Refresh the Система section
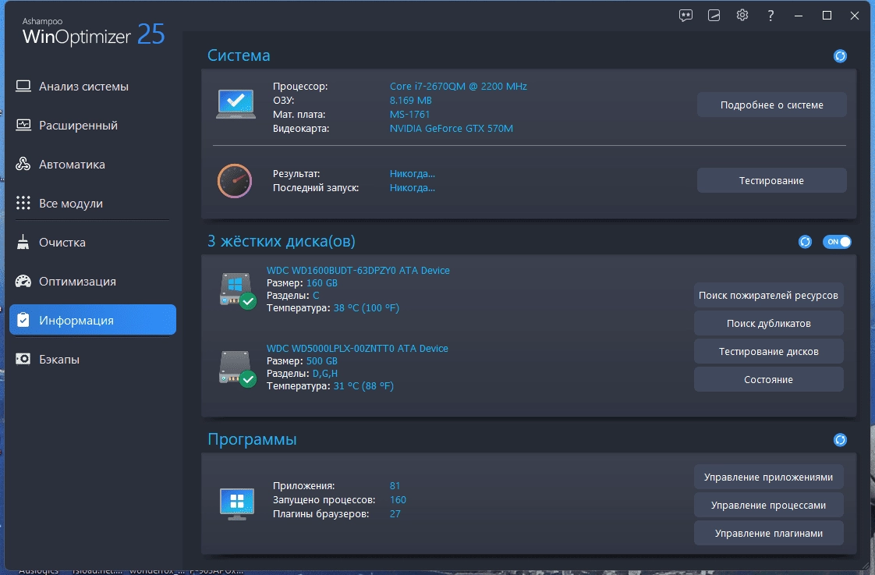This screenshot has width=875, height=575. (840, 56)
